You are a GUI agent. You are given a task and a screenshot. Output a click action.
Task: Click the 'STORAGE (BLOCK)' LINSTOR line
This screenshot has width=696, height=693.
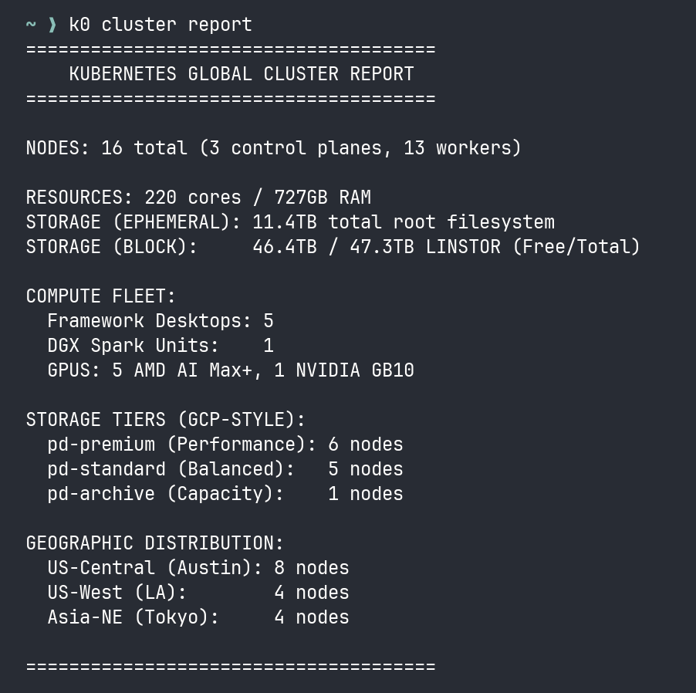333,247
